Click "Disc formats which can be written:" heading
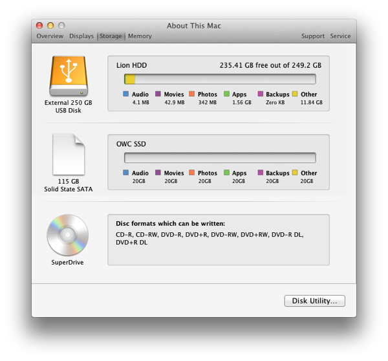This screenshot has height=361, width=388. click(x=171, y=224)
